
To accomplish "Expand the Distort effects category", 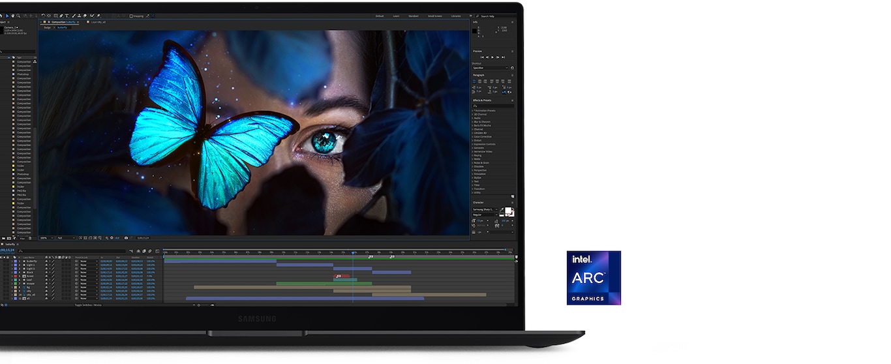I will [472, 140].
